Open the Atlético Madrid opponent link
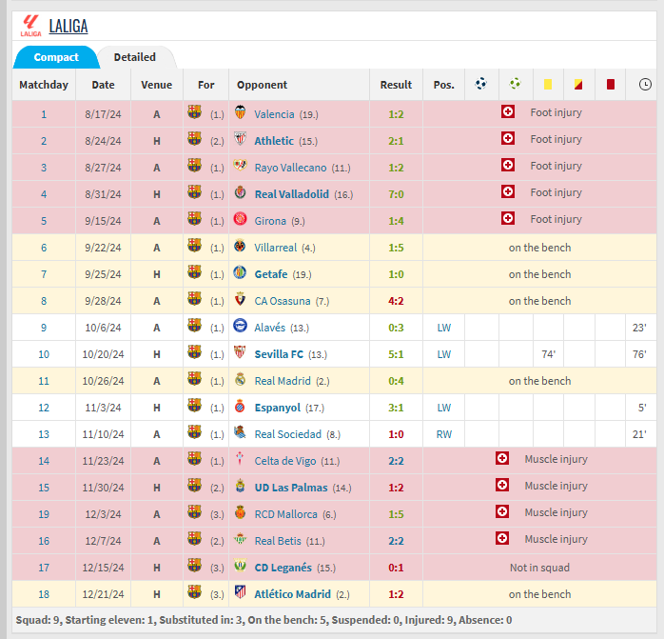 click(x=293, y=594)
